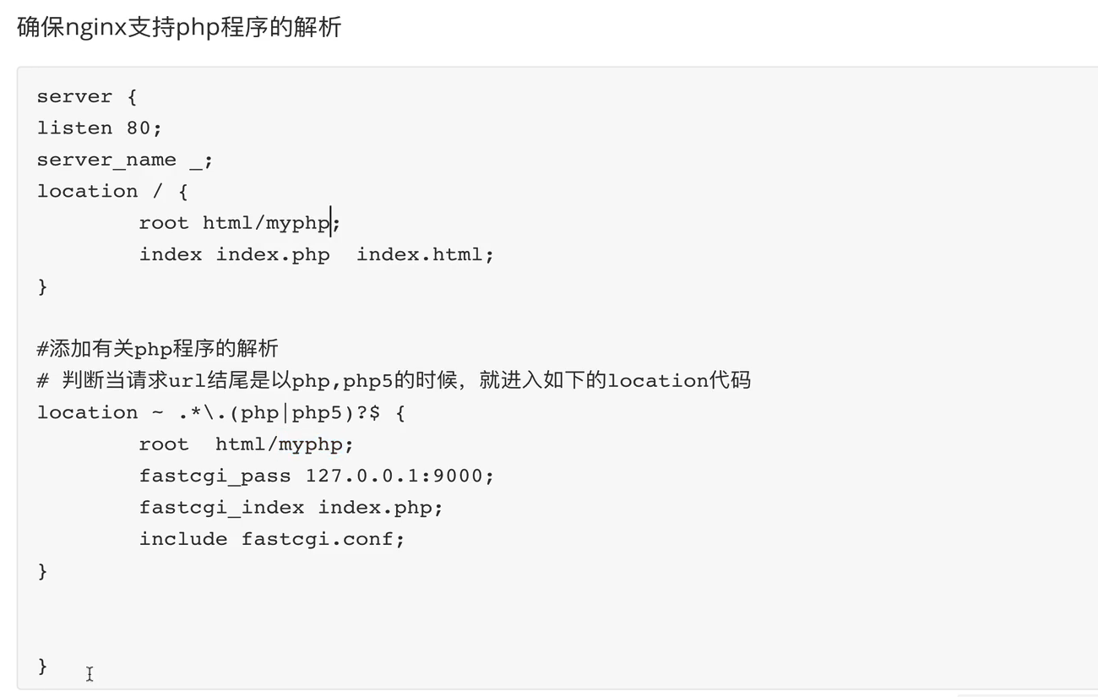Click the address 127.0.0.1:9000;
Viewport: 1098px width, 697px height.
(x=400, y=476)
